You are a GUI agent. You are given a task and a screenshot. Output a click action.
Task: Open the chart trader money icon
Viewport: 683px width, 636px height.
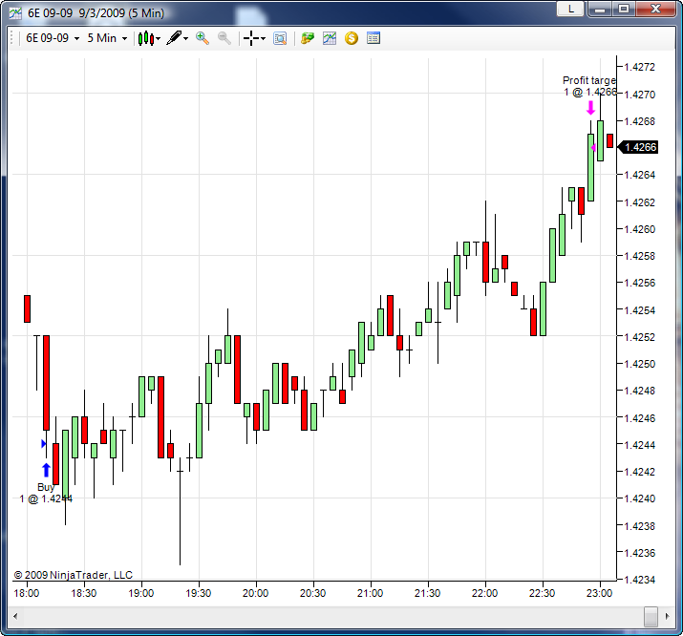[x=308, y=38]
